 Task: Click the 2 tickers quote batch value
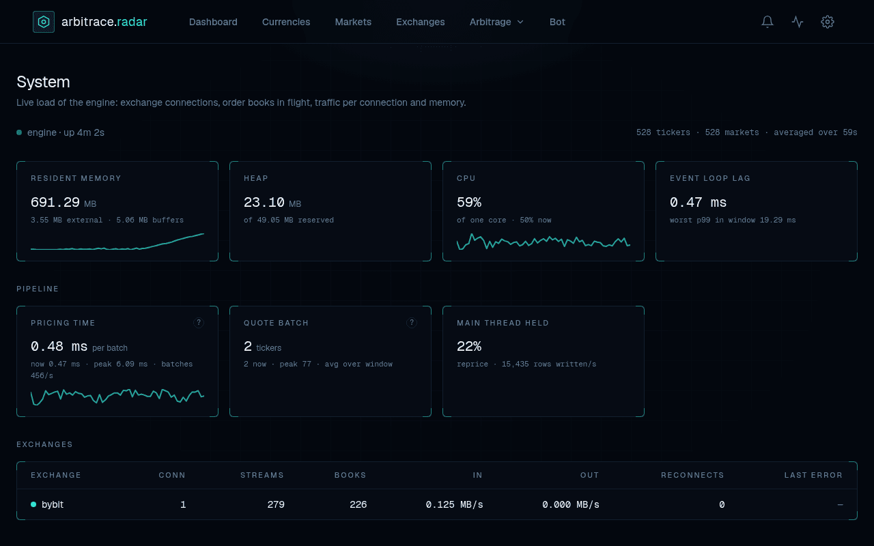[x=263, y=347]
